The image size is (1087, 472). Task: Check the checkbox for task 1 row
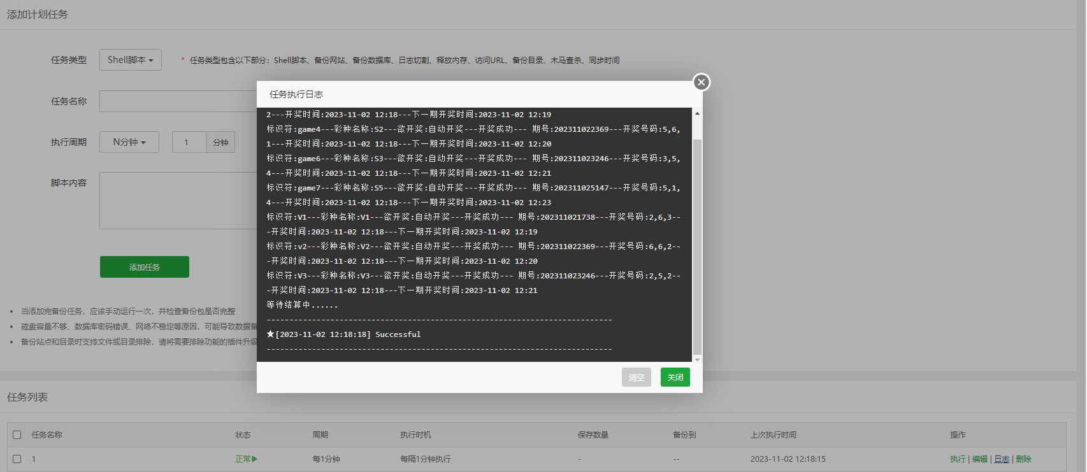[x=17, y=459]
